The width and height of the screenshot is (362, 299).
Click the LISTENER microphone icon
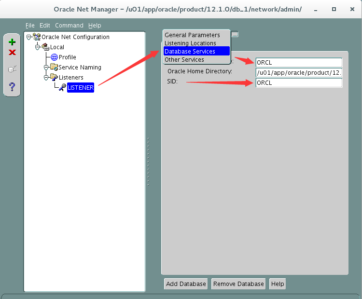click(62, 87)
